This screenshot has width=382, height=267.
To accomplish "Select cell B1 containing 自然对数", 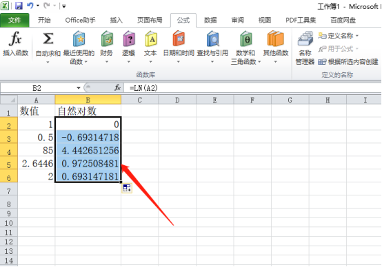I will (x=88, y=111).
